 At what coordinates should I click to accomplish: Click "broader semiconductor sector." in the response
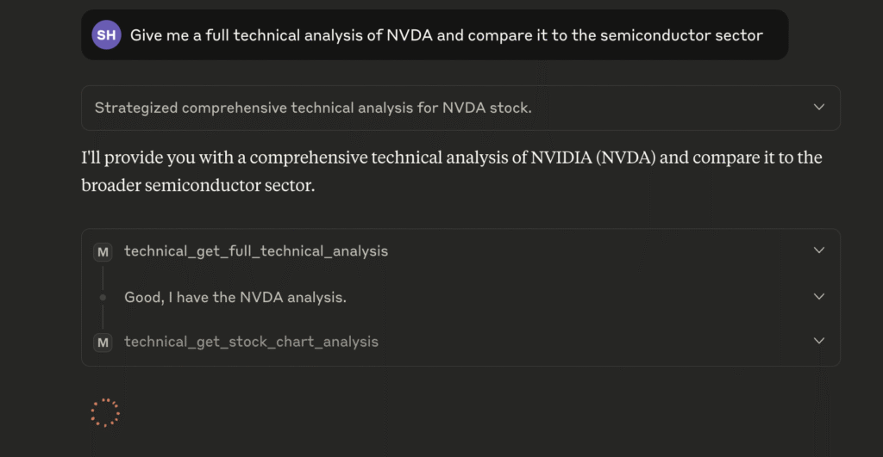[198, 185]
